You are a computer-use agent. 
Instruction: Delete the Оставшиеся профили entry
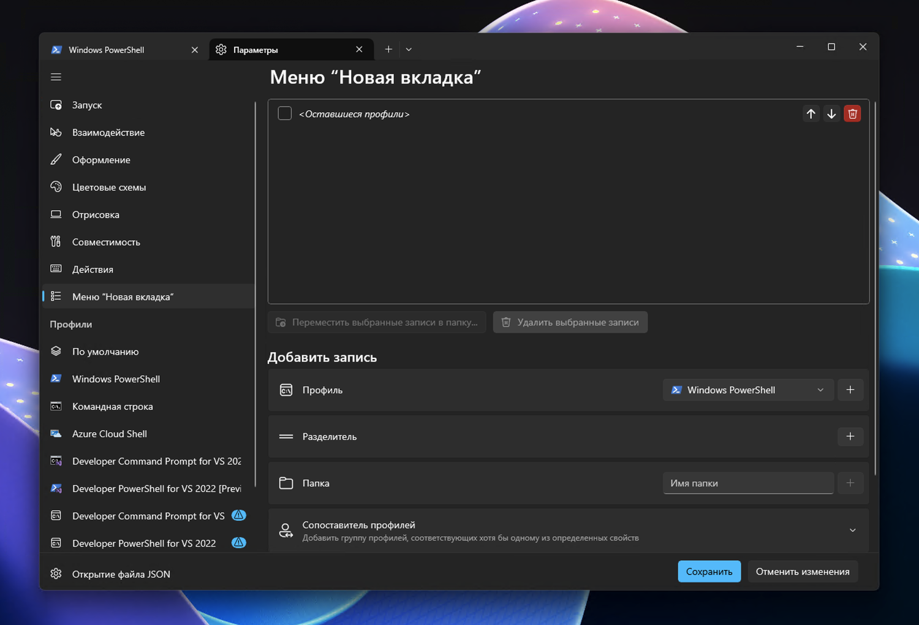852,113
